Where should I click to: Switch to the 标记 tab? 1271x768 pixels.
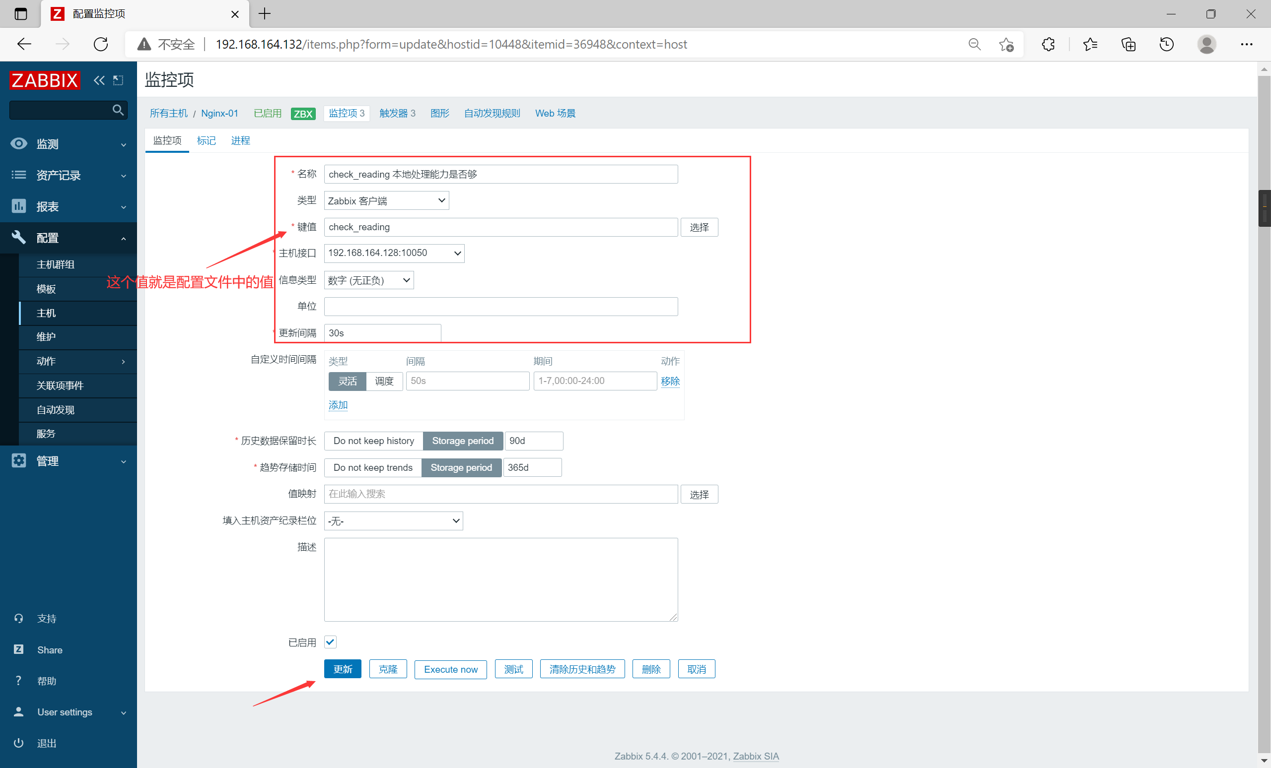pos(206,140)
